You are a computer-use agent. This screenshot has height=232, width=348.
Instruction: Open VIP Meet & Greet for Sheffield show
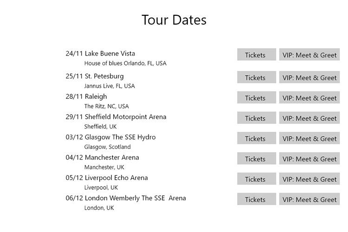pyautogui.click(x=309, y=118)
